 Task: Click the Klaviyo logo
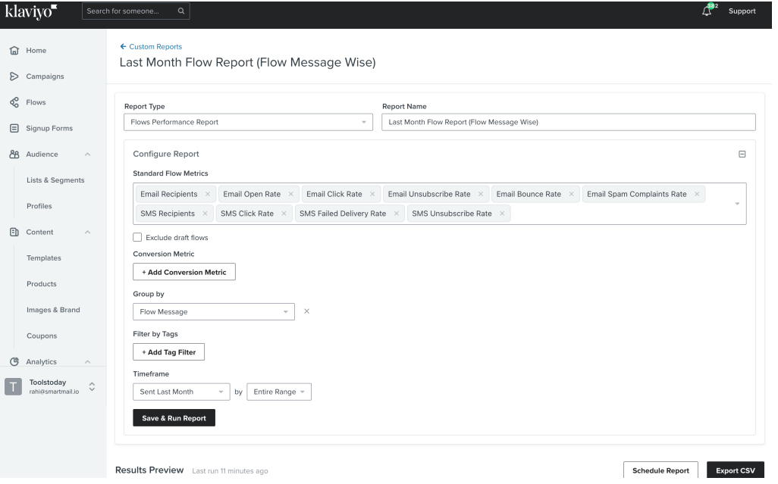31,11
